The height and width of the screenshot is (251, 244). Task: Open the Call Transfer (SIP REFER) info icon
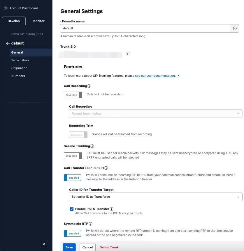tap(106, 168)
